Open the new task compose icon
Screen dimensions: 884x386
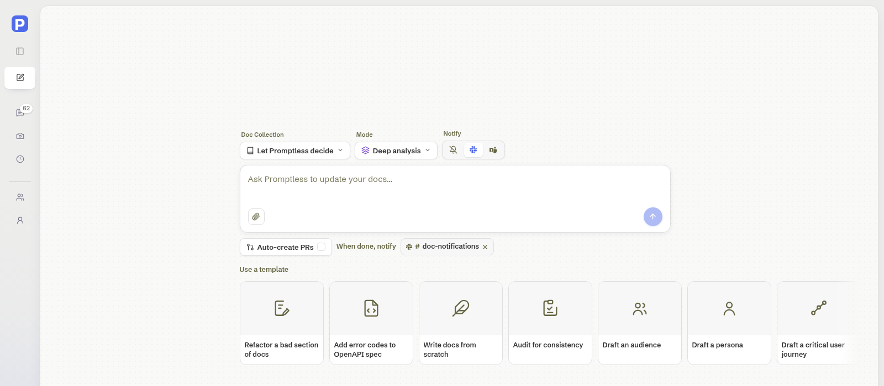click(x=20, y=78)
